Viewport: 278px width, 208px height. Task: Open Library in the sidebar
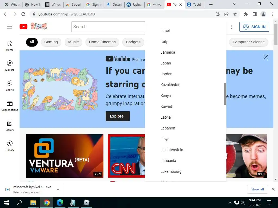point(10,126)
